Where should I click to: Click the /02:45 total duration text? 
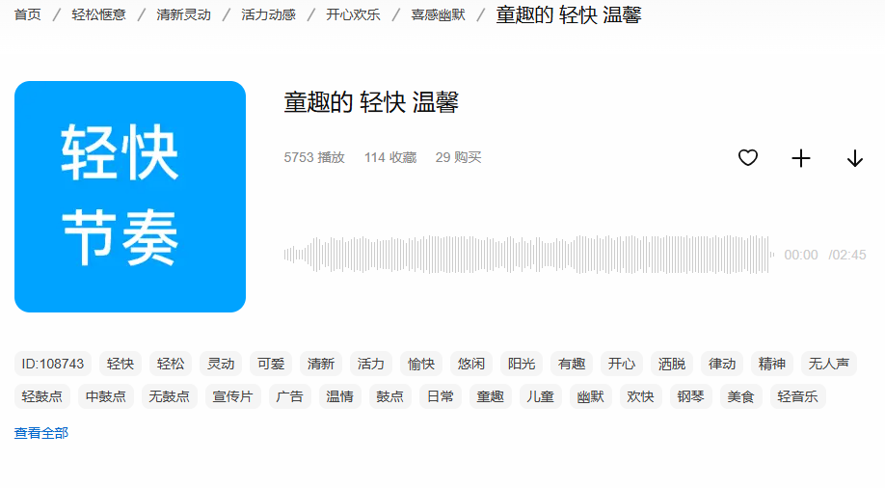tap(847, 255)
